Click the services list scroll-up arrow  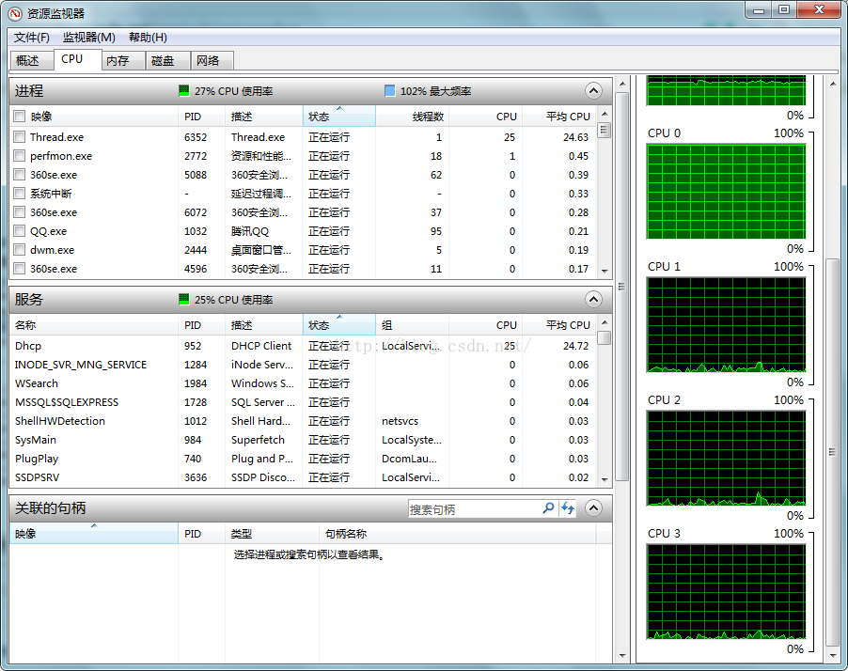(605, 322)
